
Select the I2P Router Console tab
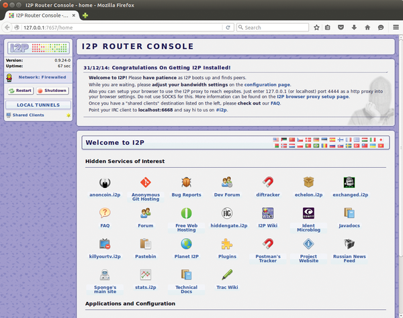click(x=41, y=15)
